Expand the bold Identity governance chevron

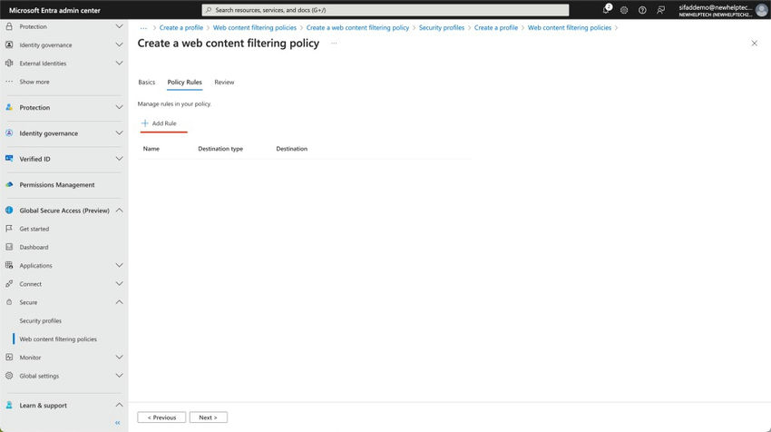click(x=119, y=133)
